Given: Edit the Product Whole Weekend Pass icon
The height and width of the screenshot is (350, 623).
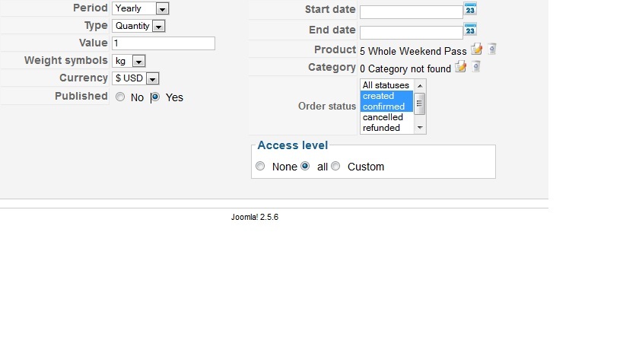Looking at the screenshot, I should [476, 49].
